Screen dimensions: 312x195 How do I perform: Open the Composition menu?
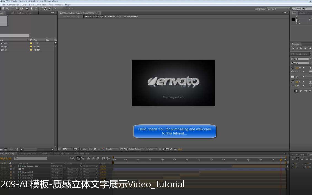click(x=13, y=5)
